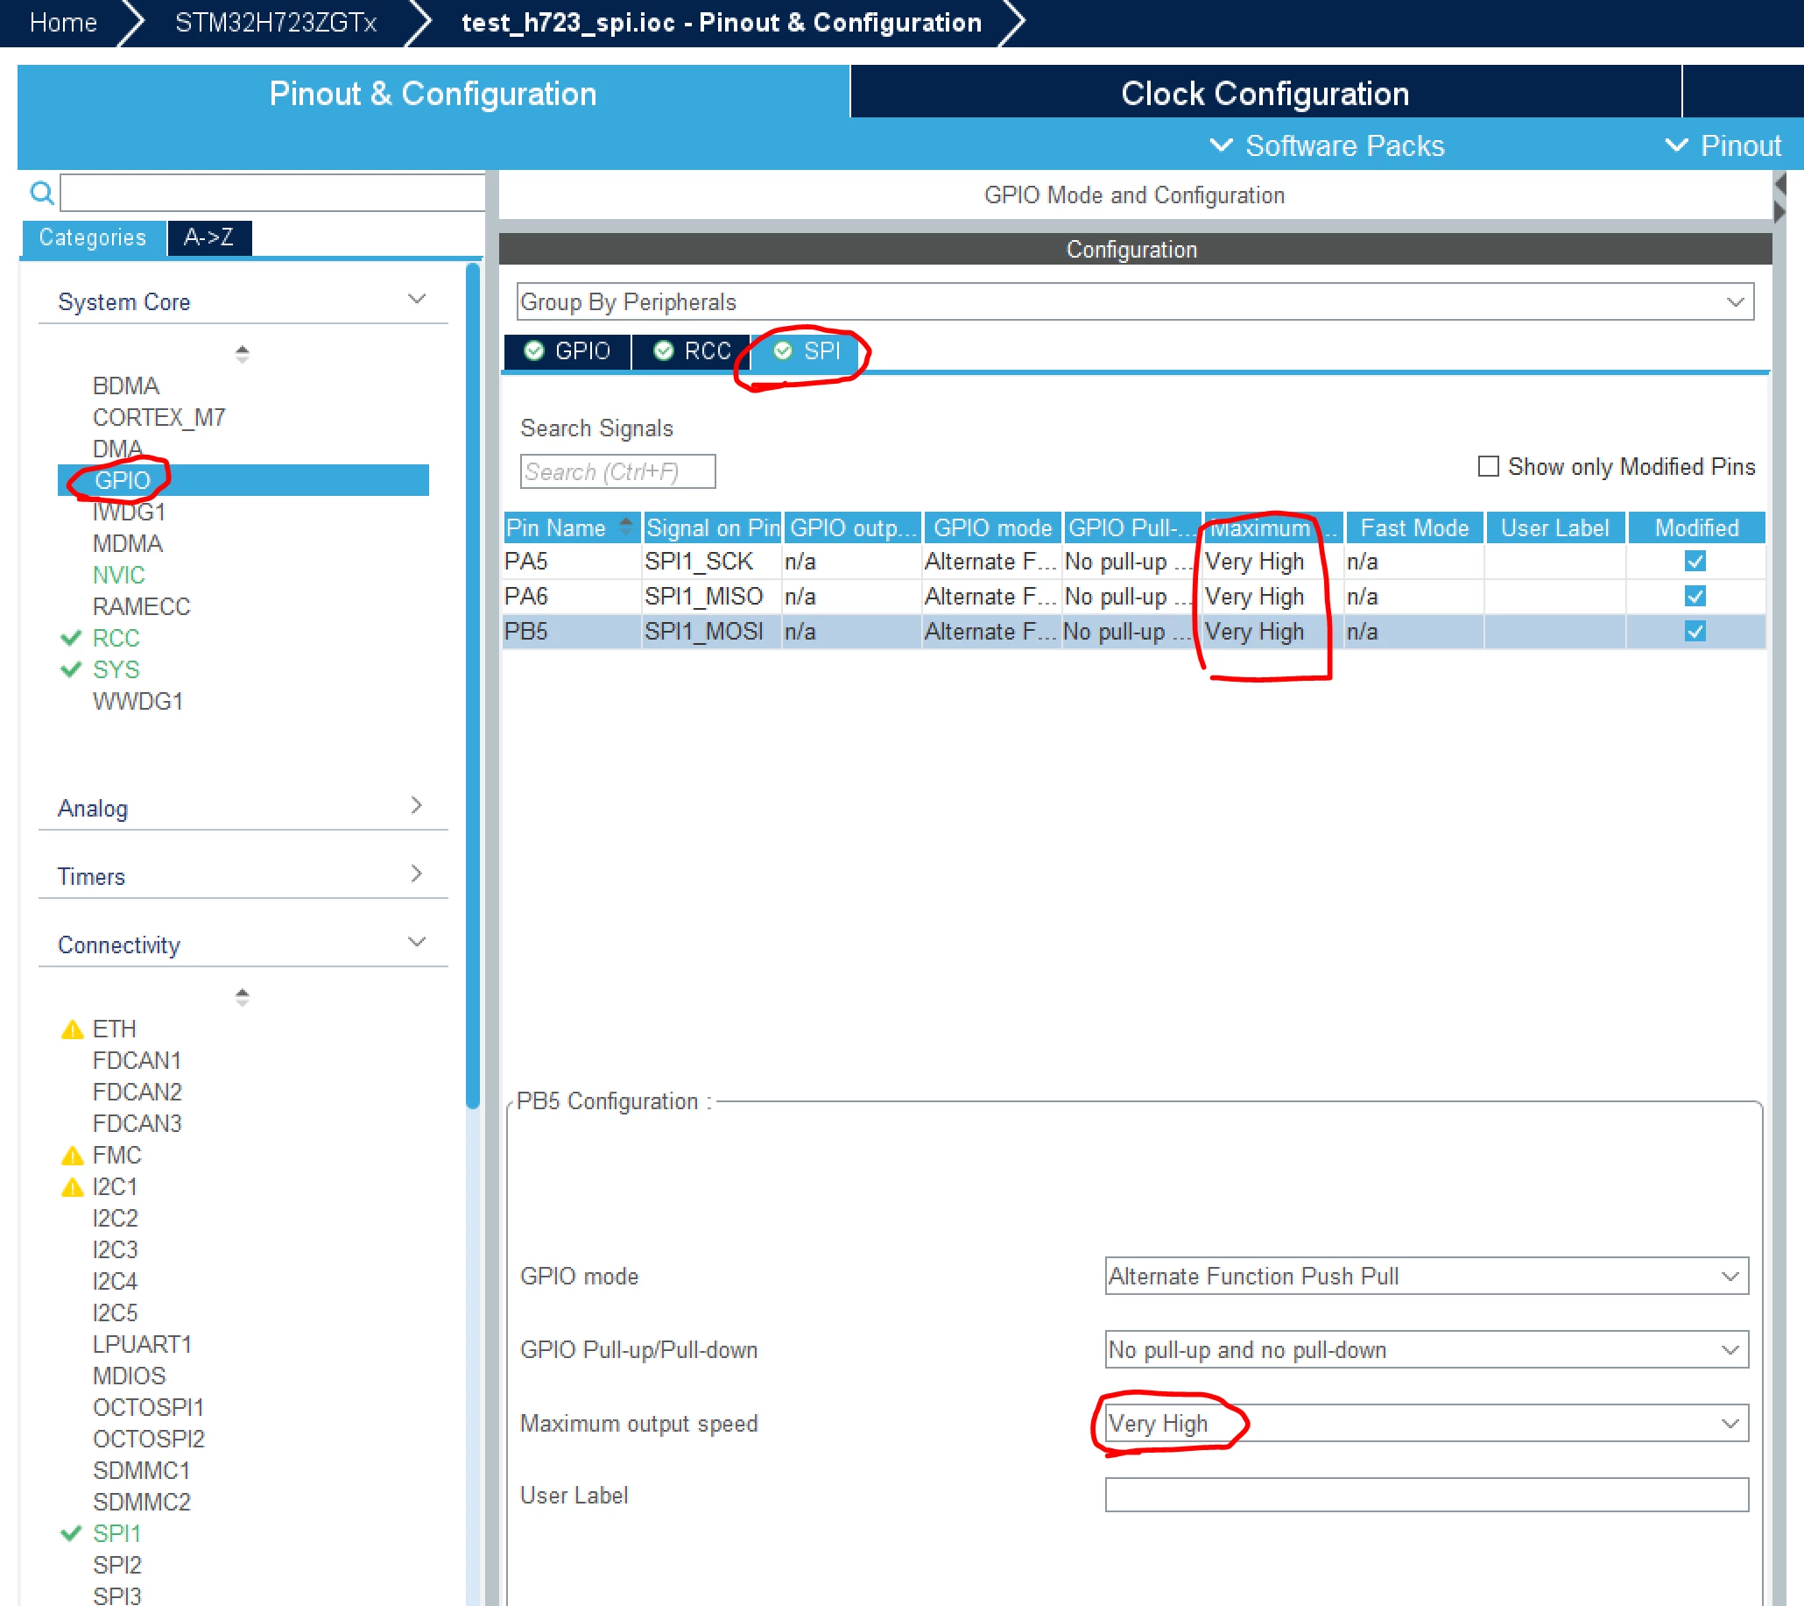Toggle the Modified checkbox for PA5
Viewport: 1804px width, 1606px height.
tap(1695, 562)
